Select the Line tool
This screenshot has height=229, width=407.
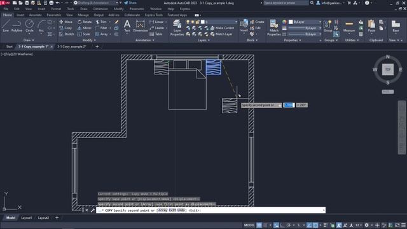tap(6, 25)
